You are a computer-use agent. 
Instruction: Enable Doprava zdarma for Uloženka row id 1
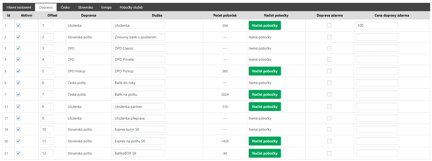tap(329, 25)
